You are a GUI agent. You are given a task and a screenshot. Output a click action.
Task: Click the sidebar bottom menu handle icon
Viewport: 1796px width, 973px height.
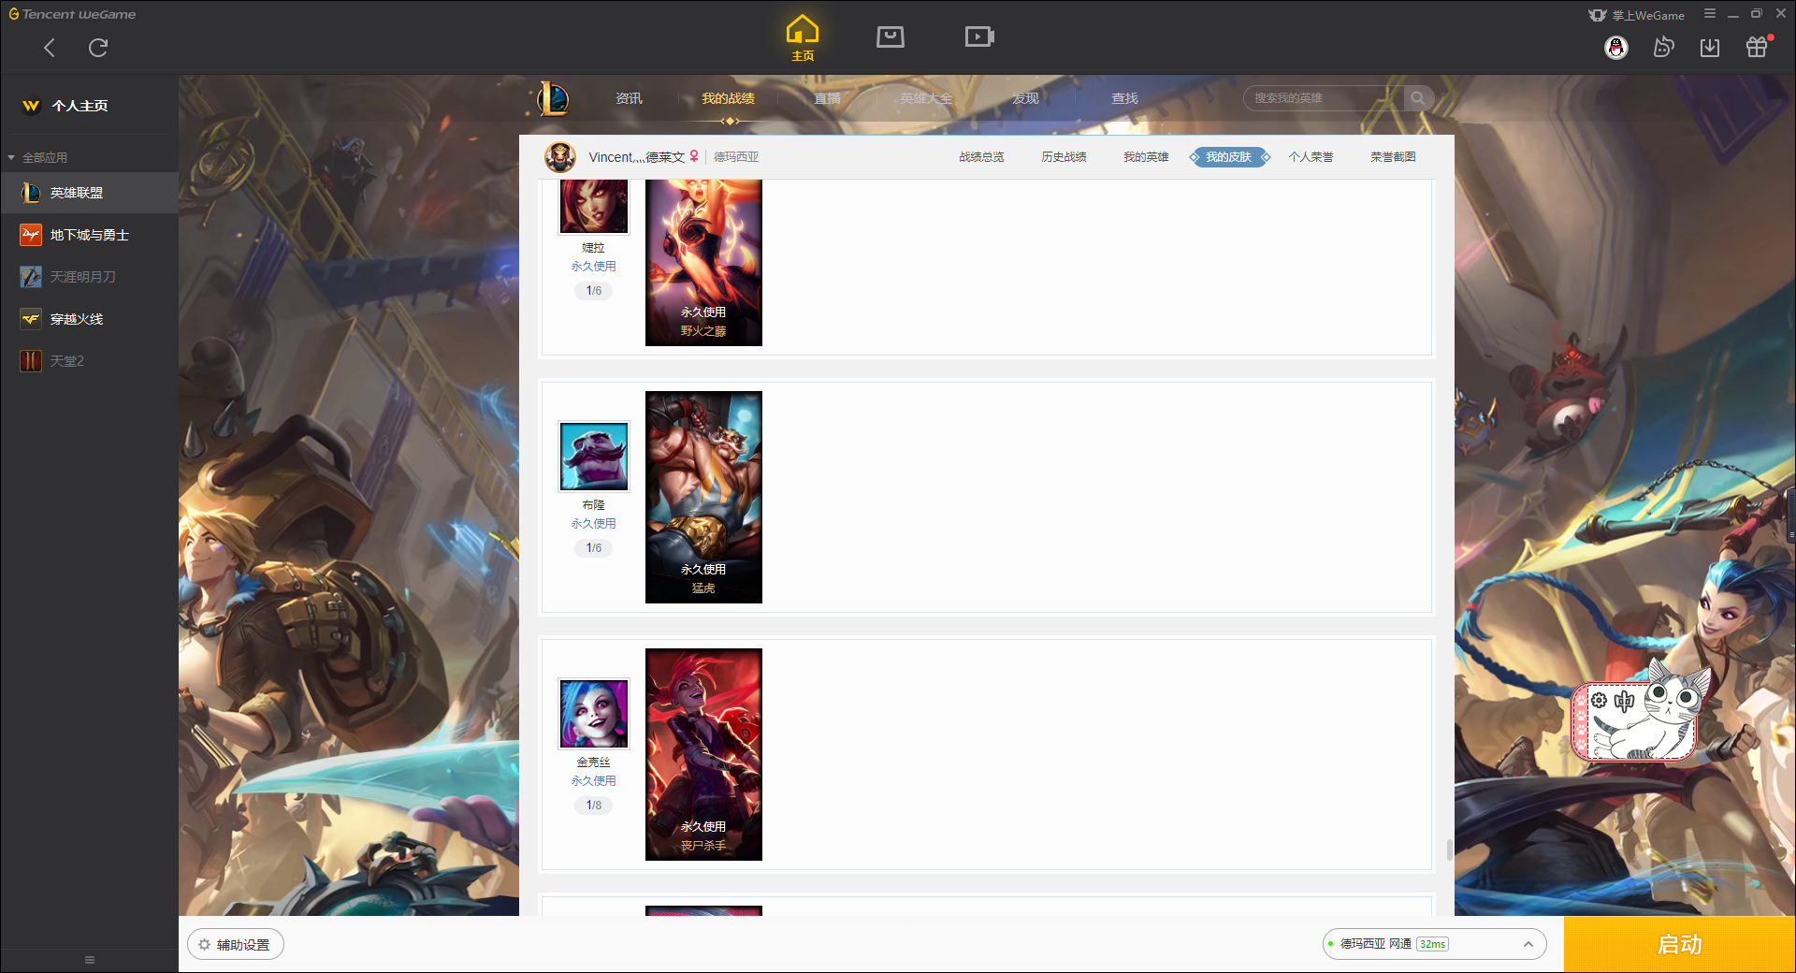tap(90, 960)
